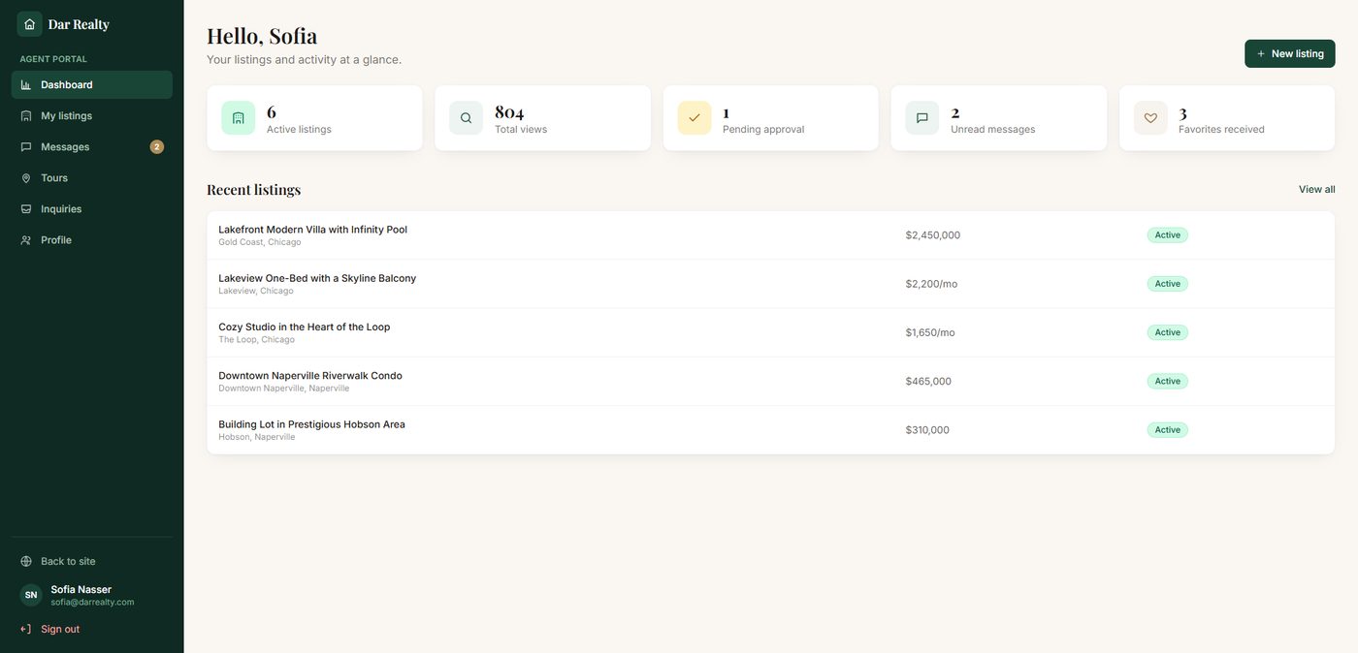Click the globe icon beside Back to site

point(26,562)
